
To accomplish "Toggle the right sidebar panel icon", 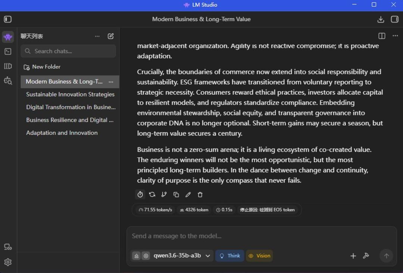I will point(394,19).
